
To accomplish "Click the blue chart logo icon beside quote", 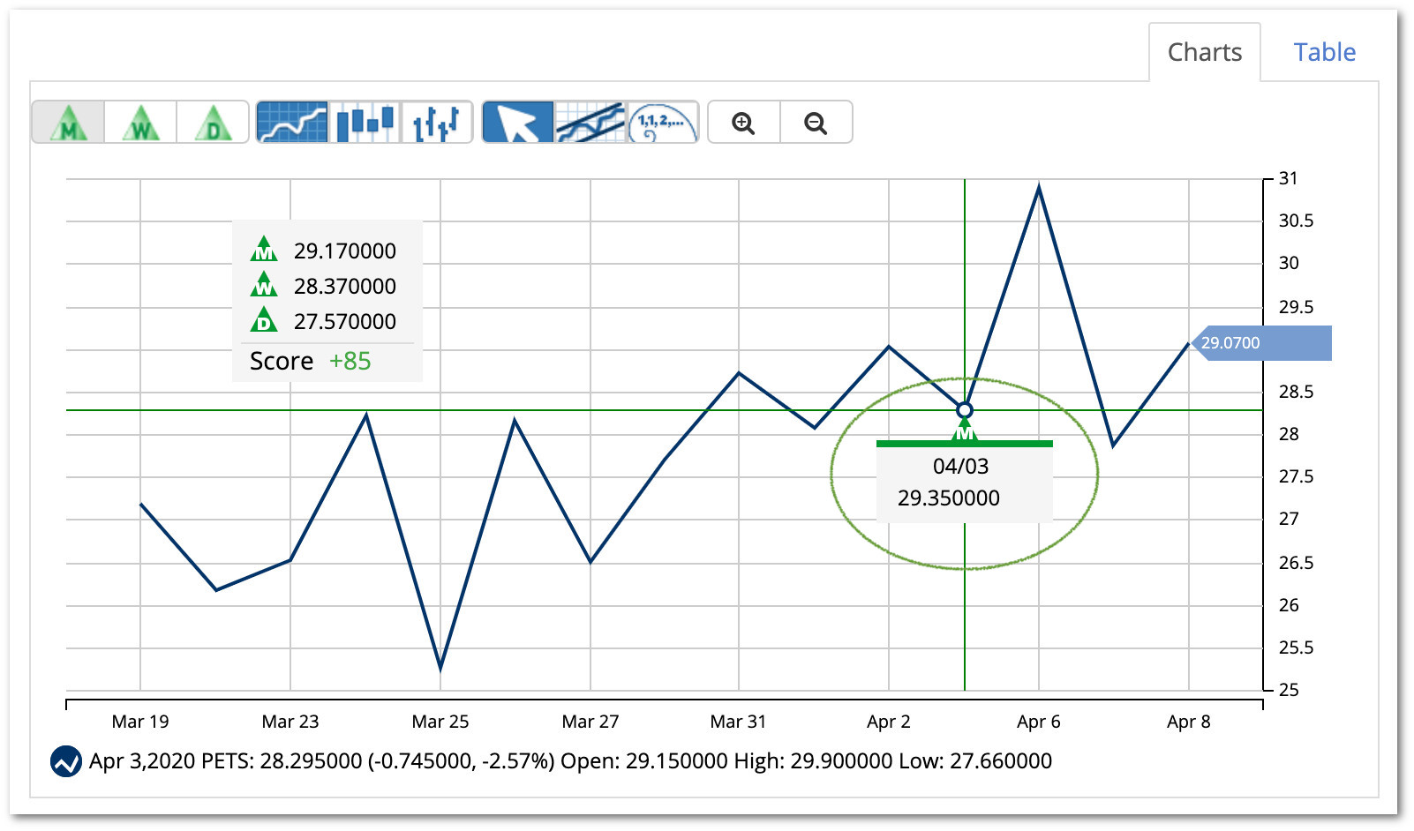I will tap(66, 761).
